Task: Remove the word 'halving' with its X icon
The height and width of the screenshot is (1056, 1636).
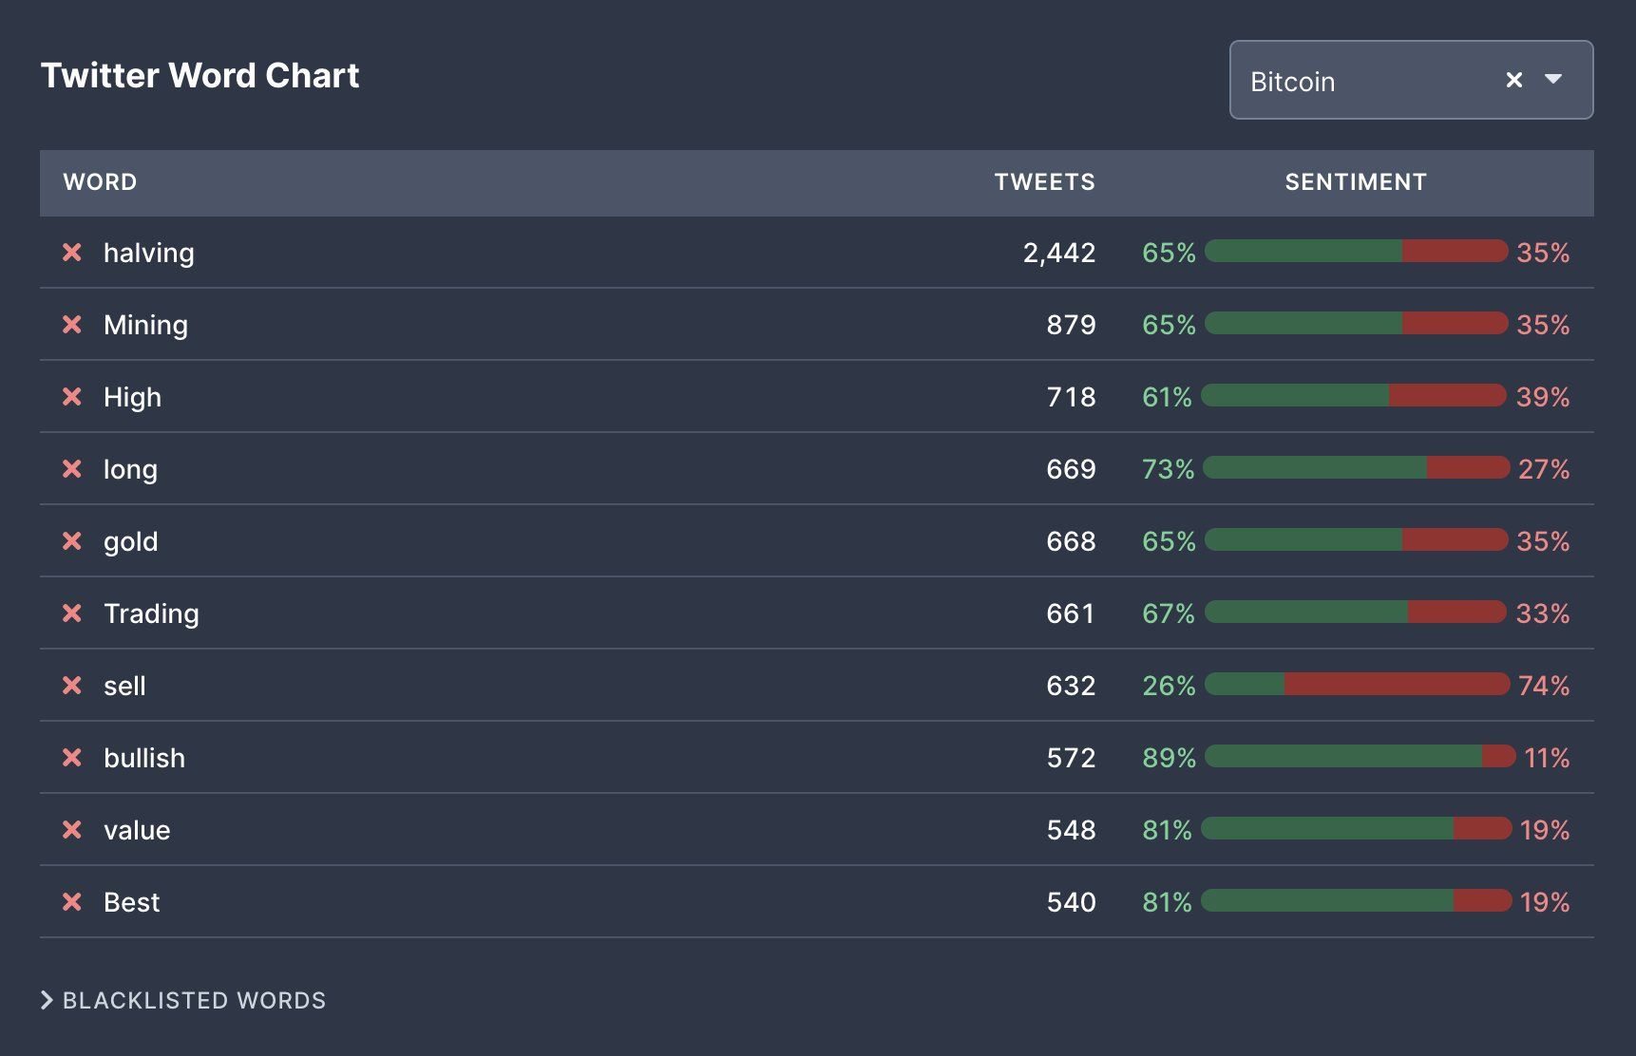Action: click(72, 253)
